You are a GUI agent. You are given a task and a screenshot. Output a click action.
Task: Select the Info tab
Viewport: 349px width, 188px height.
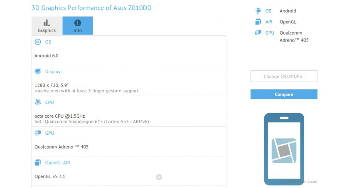point(78,26)
